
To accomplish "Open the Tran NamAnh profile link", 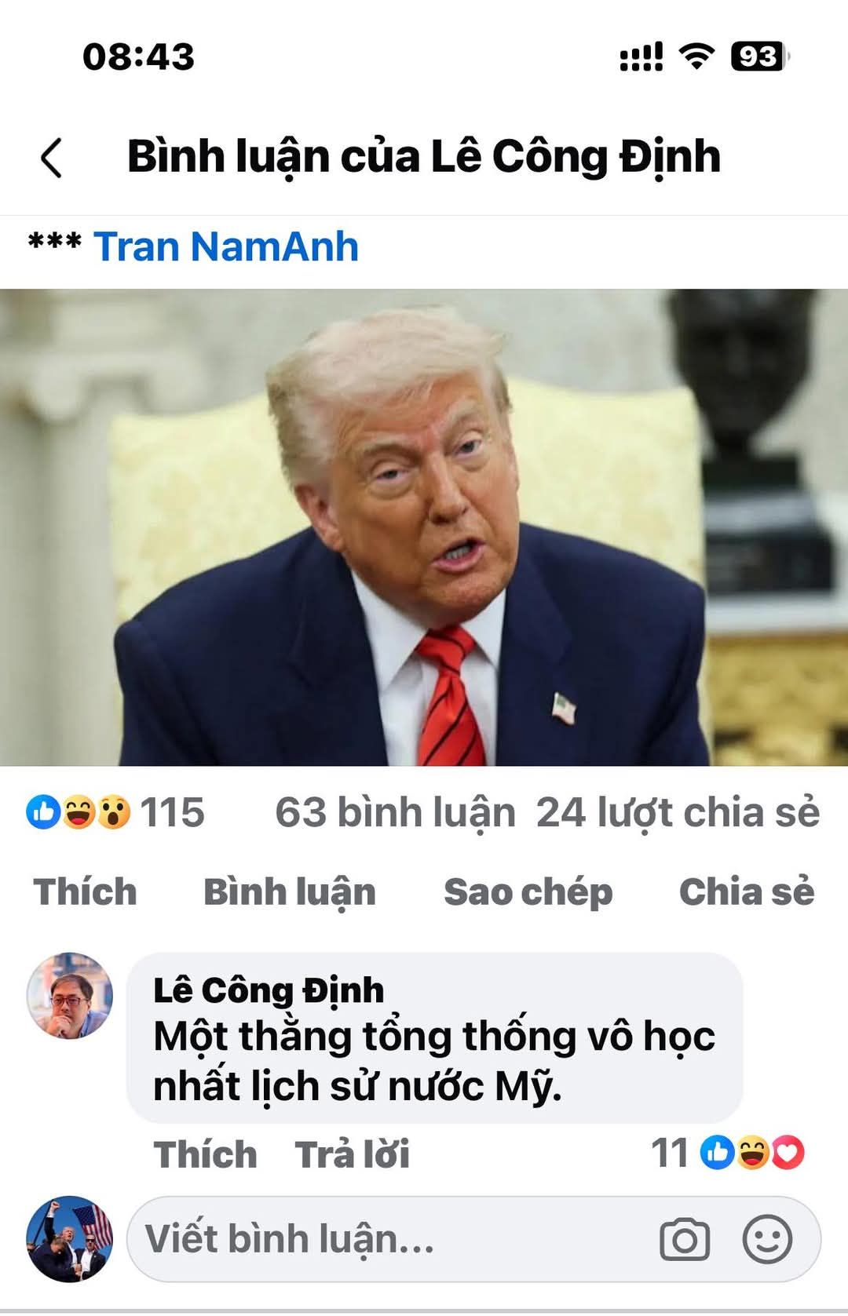I will coord(226,246).
